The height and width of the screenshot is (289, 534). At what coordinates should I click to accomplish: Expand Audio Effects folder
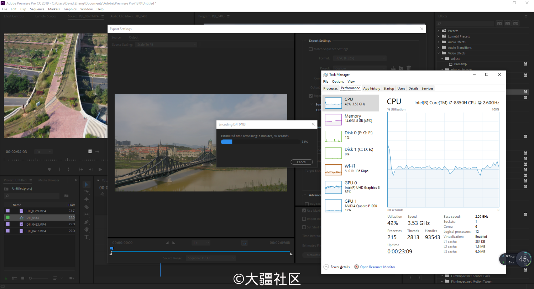(x=438, y=42)
